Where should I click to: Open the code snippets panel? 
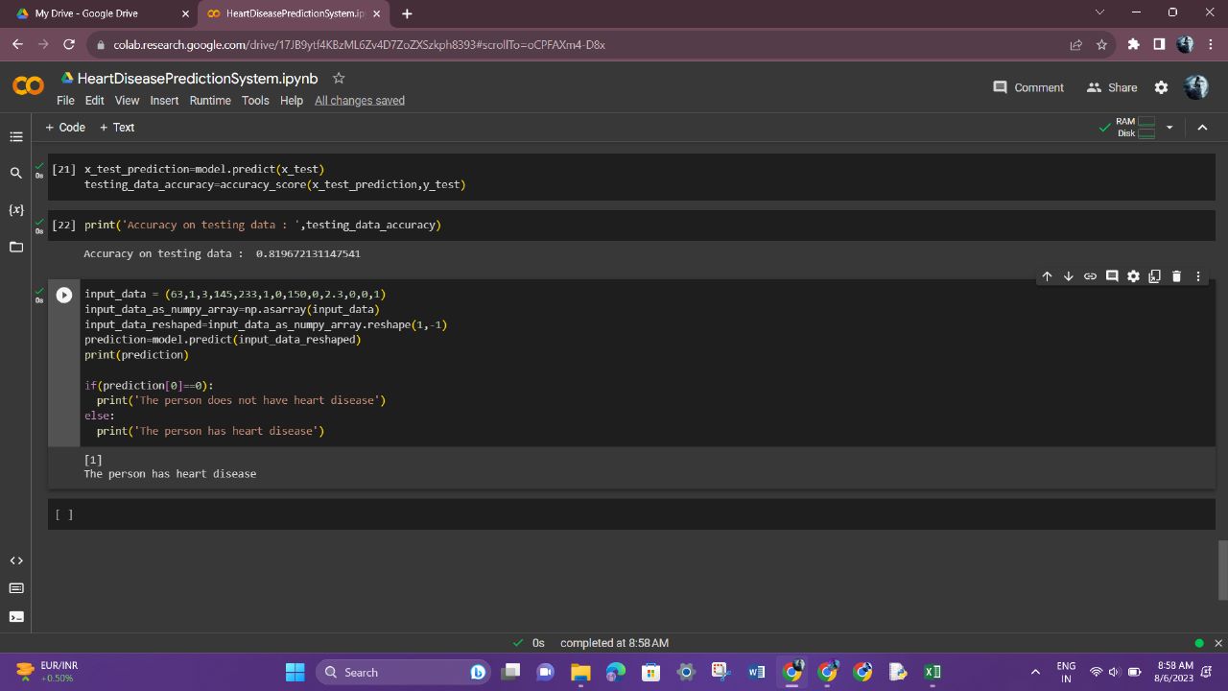16,560
